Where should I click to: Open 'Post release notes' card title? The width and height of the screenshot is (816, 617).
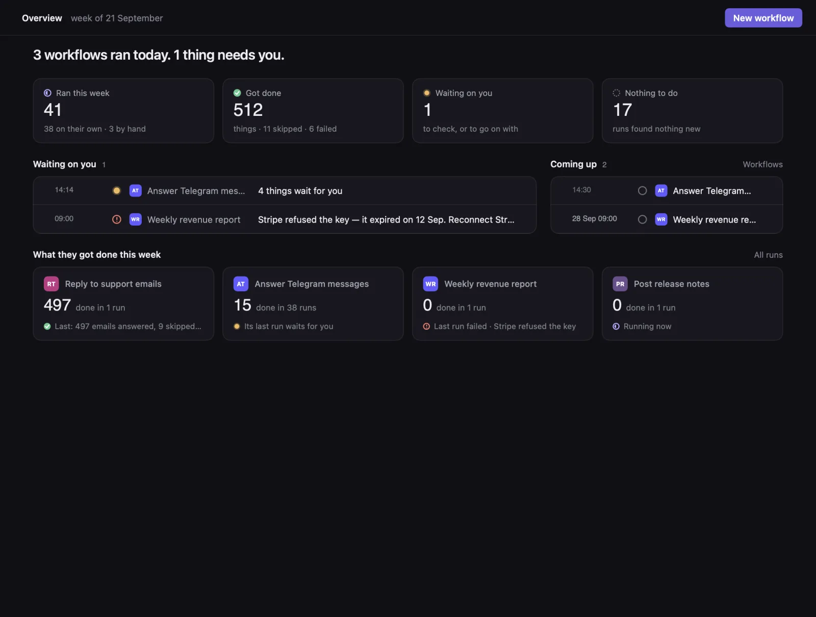(671, 284)
